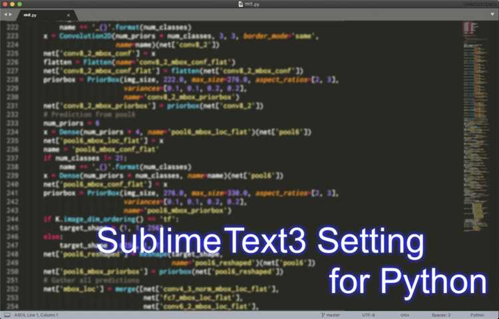Screen dimensions: 499x319
Task: Click the 'ASCII, Line 1, Column 1' status text
Action: (36, 315)
